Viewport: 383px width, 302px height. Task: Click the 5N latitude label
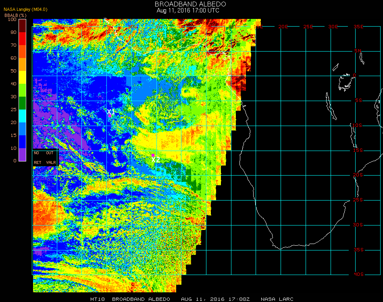click(x=358, y=51)
